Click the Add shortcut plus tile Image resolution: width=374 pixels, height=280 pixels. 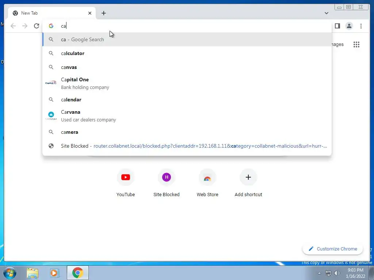pos(248,183)
